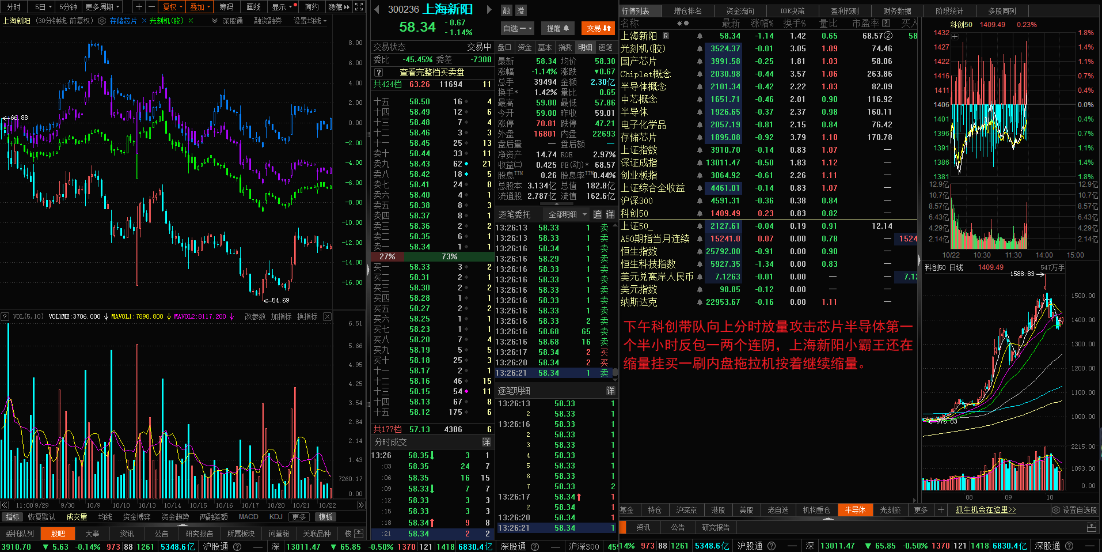
Task: Open 设置自选股 settings
Action: tap(1074, 510)
